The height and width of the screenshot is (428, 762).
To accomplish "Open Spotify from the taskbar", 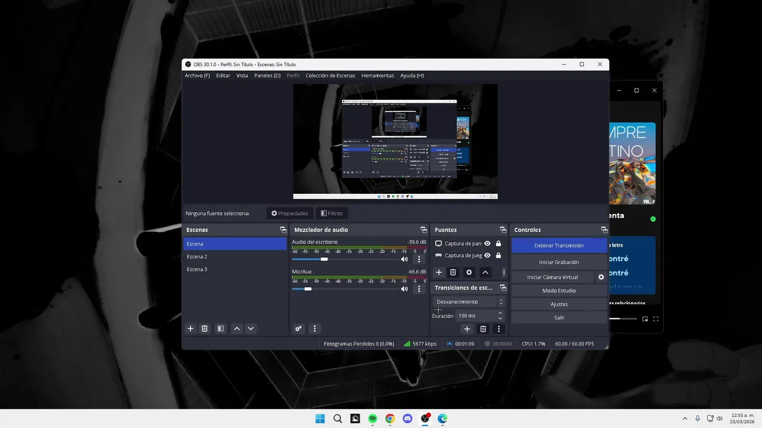I will pyautogui.click(x=372, y=418).
